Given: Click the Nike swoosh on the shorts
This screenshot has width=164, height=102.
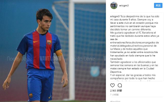Looking at the screenshot, I should coord(50,97).
